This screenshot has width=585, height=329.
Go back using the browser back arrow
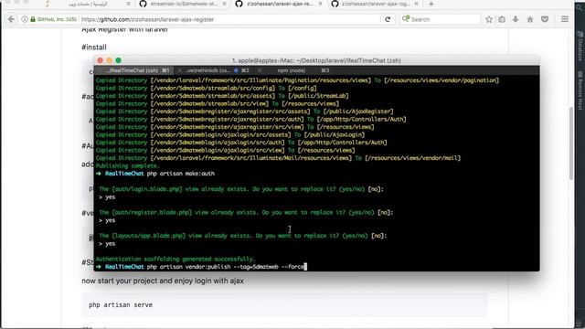point(11,19)
